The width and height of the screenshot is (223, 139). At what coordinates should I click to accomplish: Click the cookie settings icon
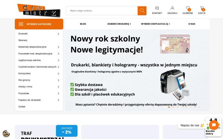[6, 133]
